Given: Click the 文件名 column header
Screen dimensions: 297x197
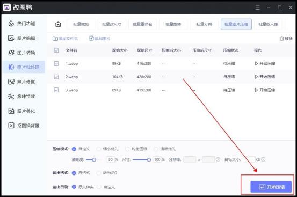Looking at the screenshot, I should (x=71, y=50).
